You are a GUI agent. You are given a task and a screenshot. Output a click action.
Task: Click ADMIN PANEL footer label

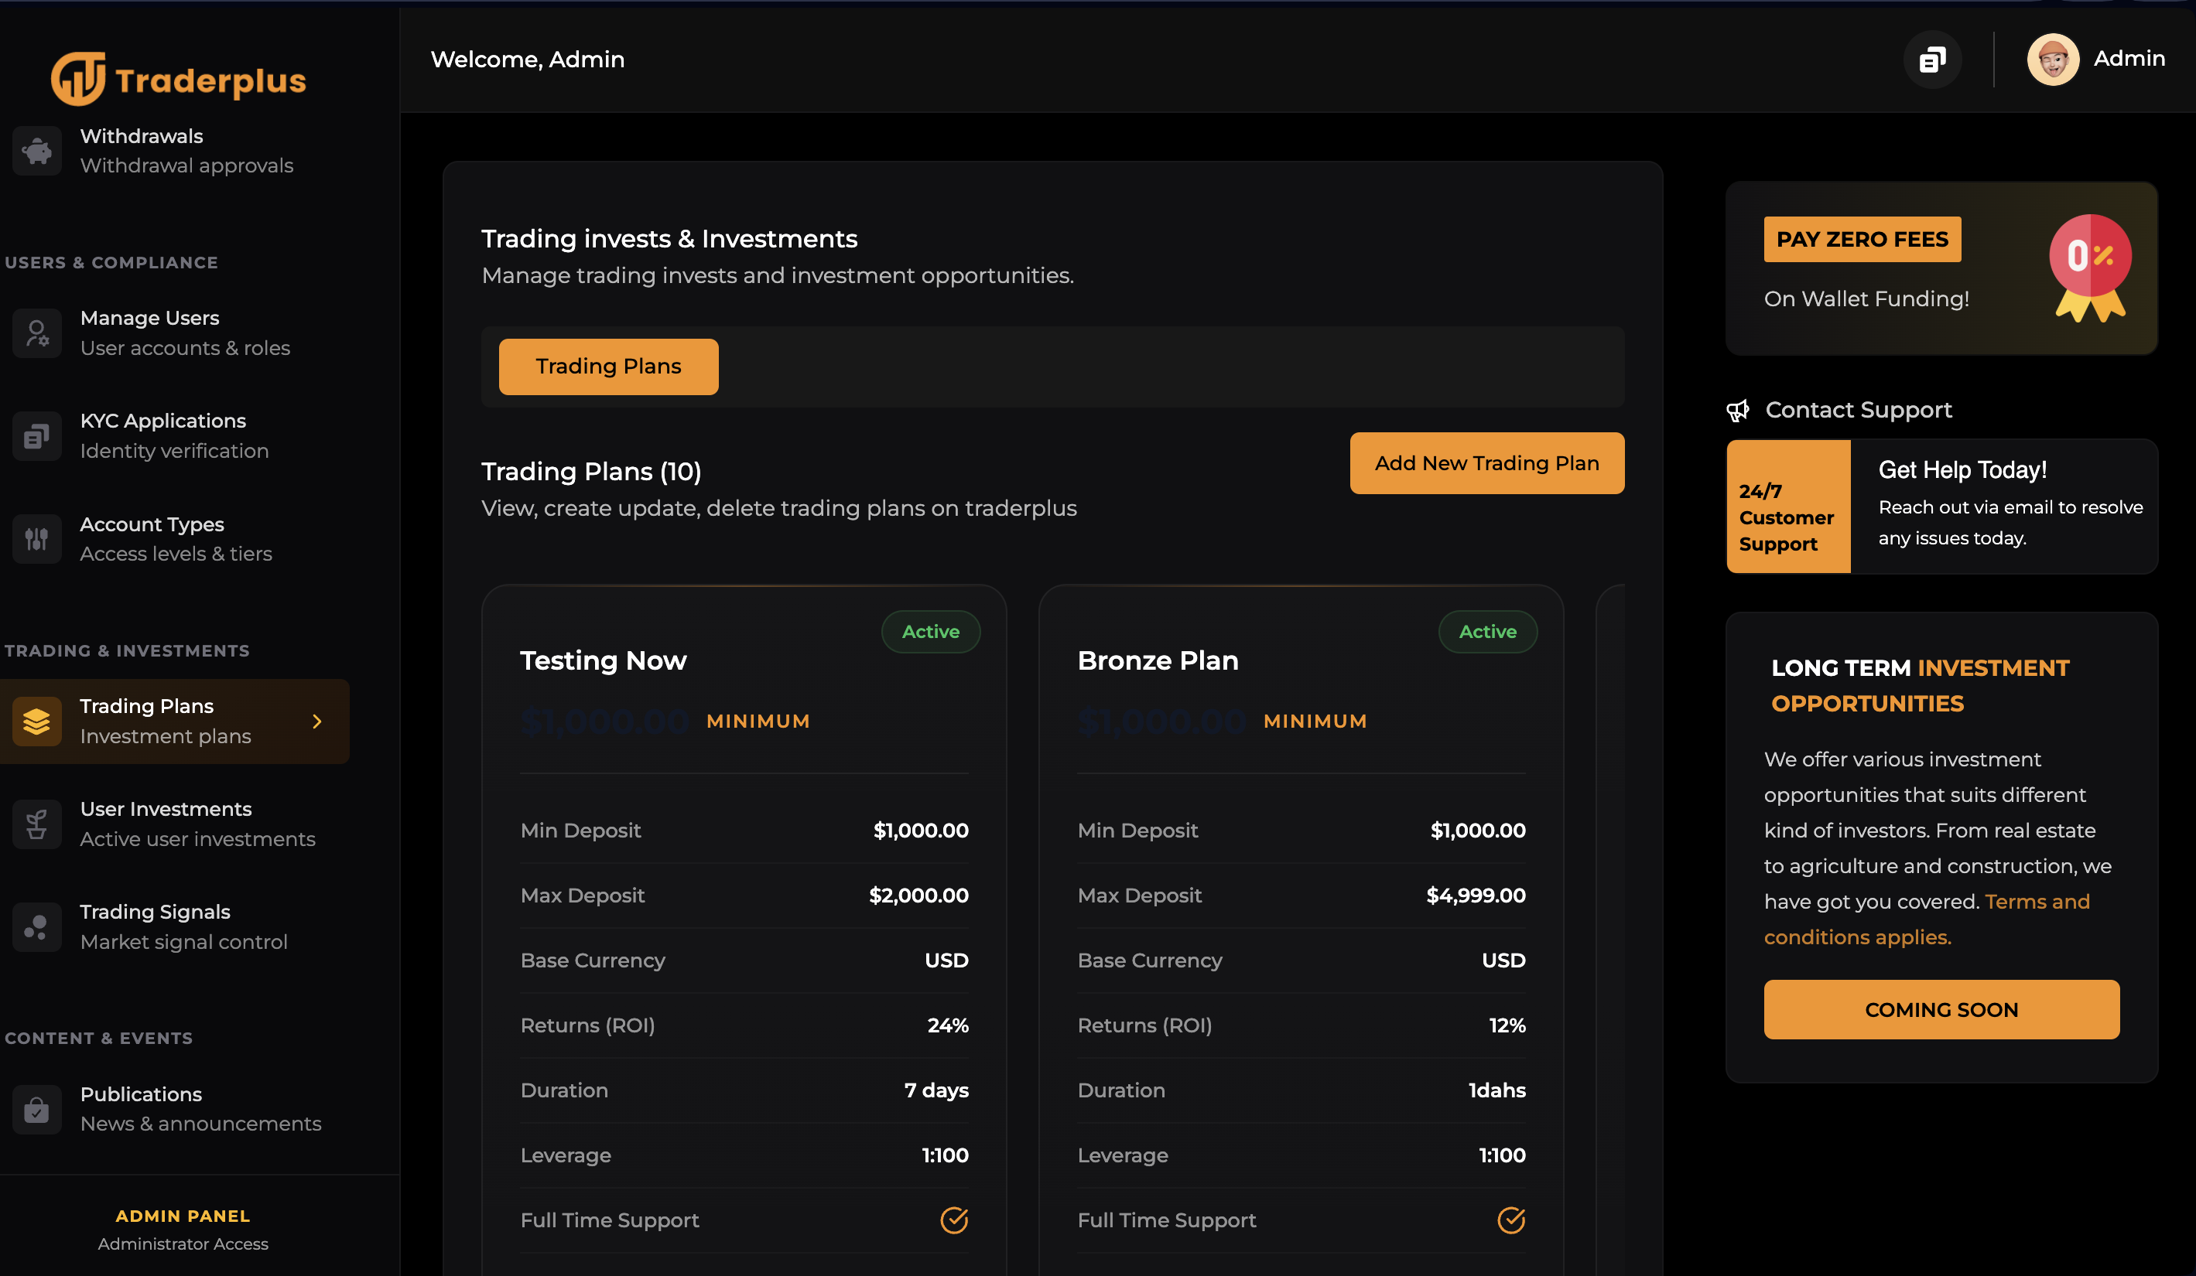point(183,1216)
